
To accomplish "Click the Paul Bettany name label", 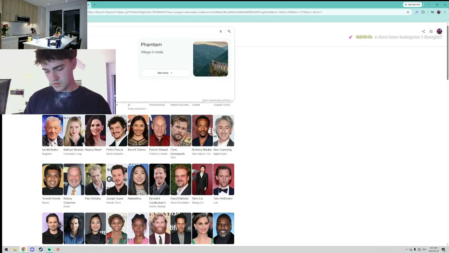I will pos(93,199).
